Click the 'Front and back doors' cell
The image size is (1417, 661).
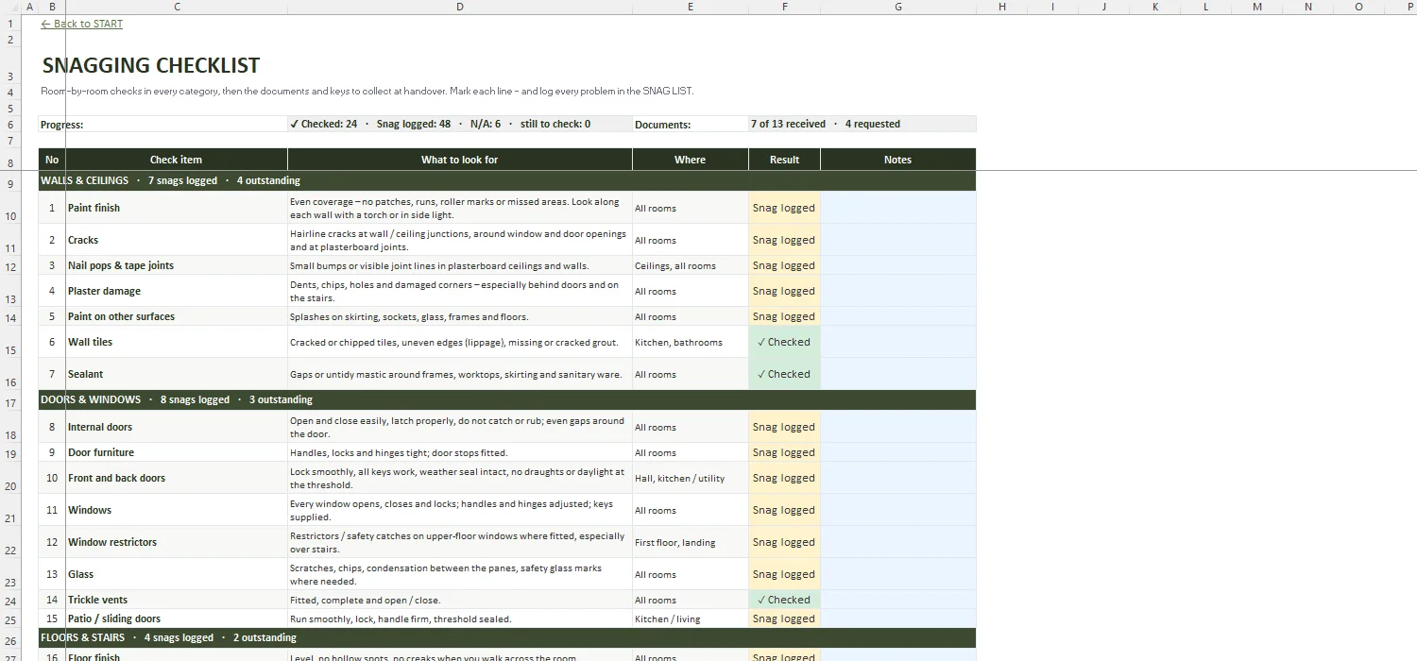[x=177, y=478]
